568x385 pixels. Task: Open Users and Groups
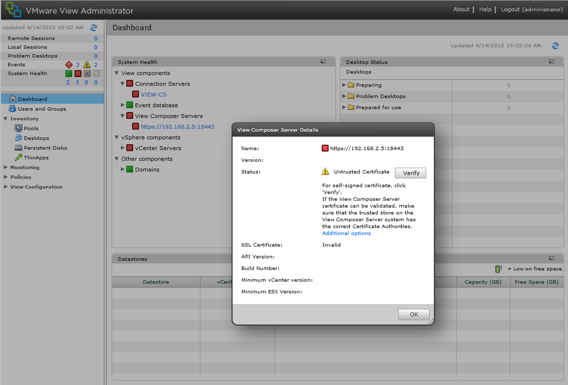click(x=42, y=109)
